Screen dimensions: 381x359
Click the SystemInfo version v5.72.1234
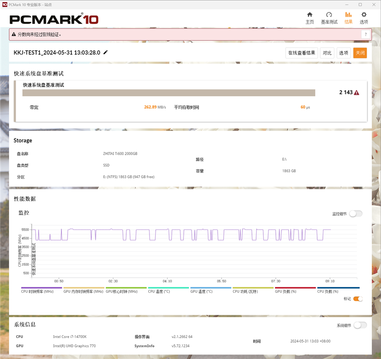tap(180, 346)
